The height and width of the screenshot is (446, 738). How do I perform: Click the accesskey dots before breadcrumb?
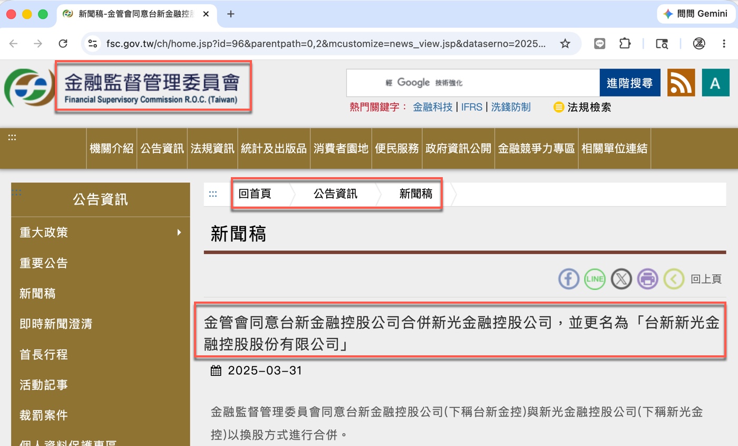213,194
